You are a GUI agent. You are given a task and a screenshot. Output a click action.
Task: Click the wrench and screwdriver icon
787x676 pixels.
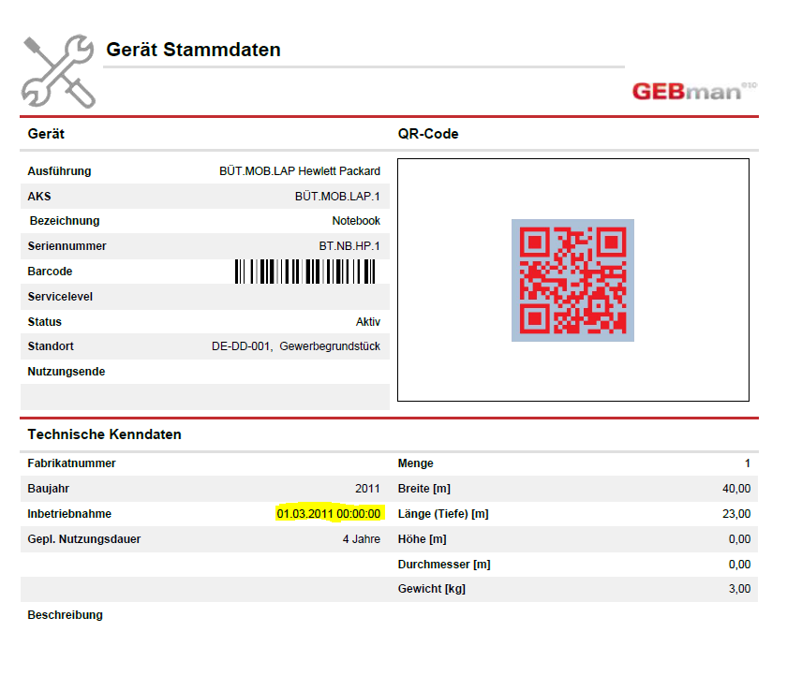pyautogui.click(x=57, y=70)
